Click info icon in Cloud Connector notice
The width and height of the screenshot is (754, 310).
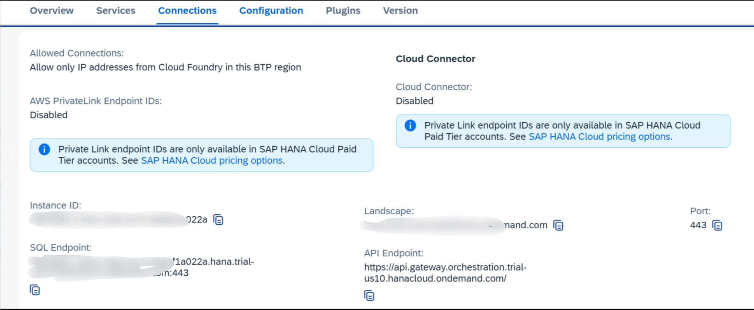coord(410,125)
